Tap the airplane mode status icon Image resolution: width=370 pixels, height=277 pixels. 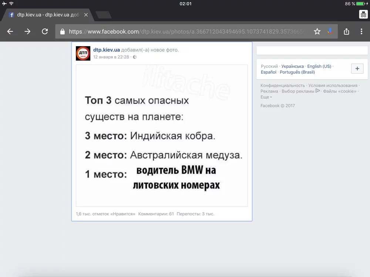4,4
